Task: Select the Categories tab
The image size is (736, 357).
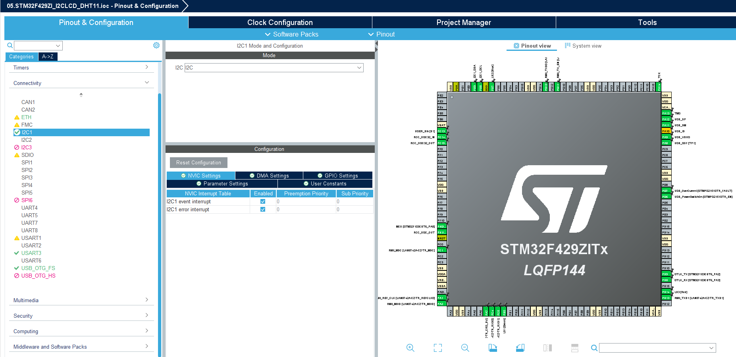Action: pos(21,56)
